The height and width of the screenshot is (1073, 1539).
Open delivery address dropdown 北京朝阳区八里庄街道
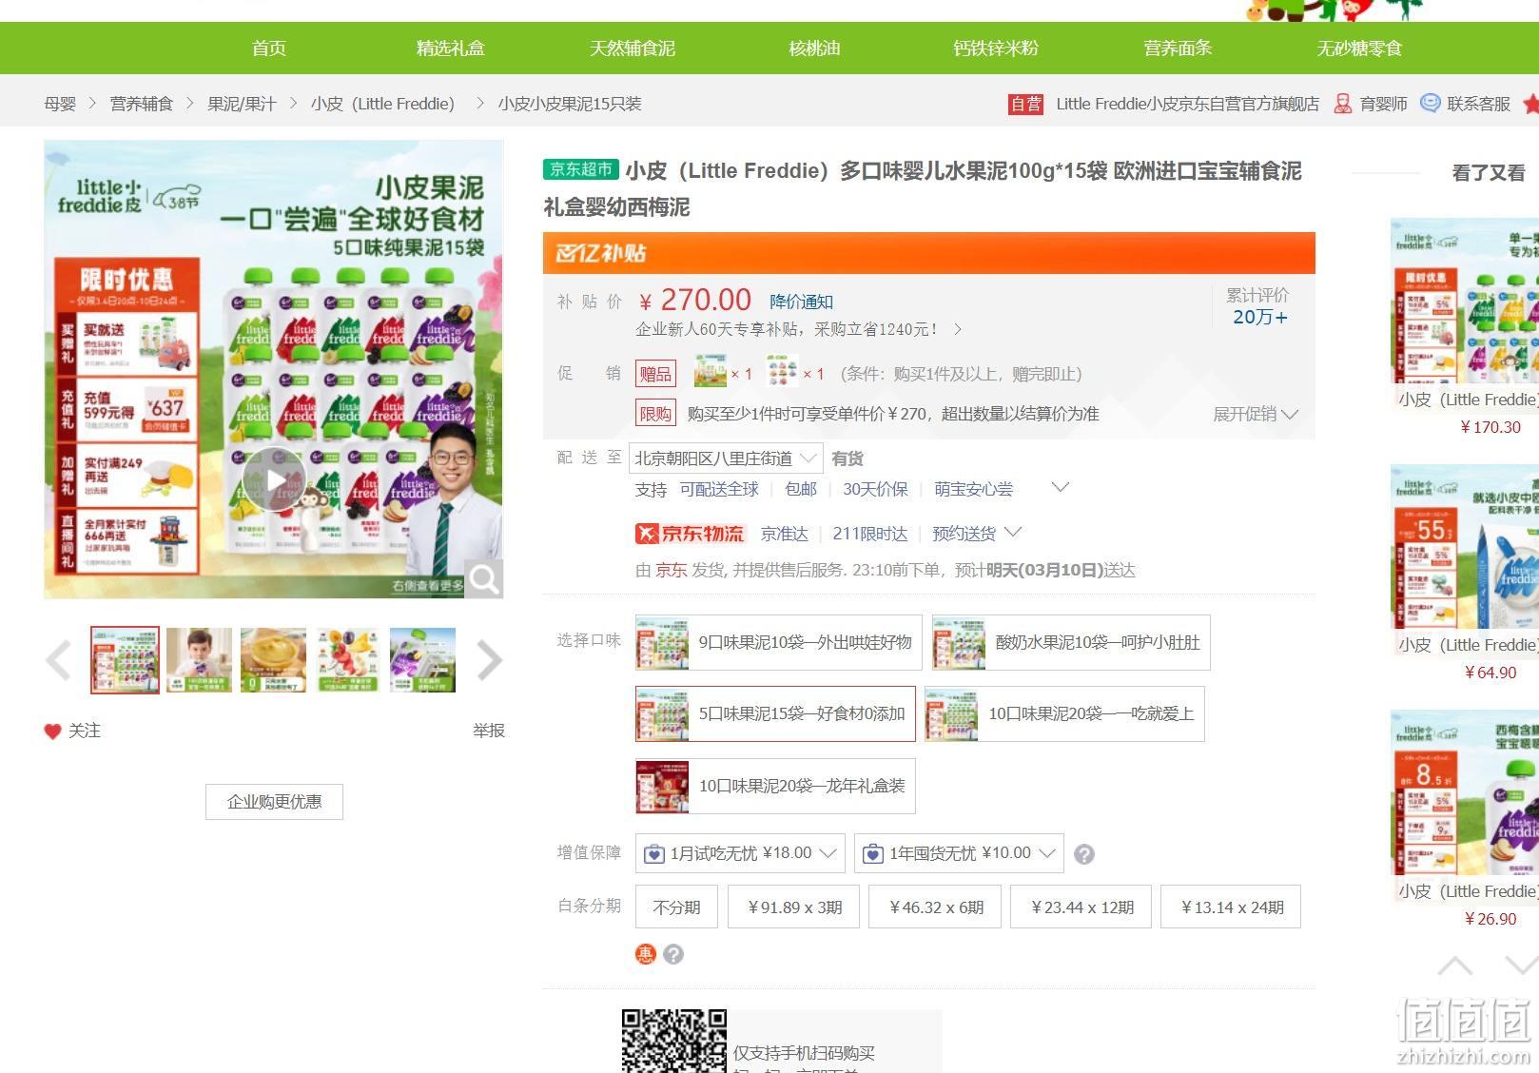[x=728, y=458]
